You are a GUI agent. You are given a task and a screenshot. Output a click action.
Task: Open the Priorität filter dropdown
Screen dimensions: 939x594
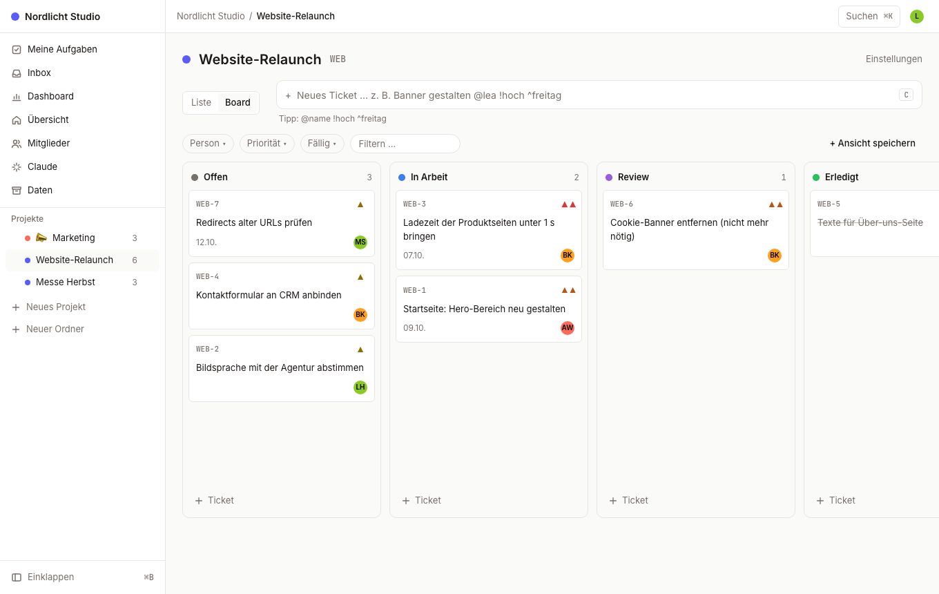pyautogui.click(x=267, y=144)
